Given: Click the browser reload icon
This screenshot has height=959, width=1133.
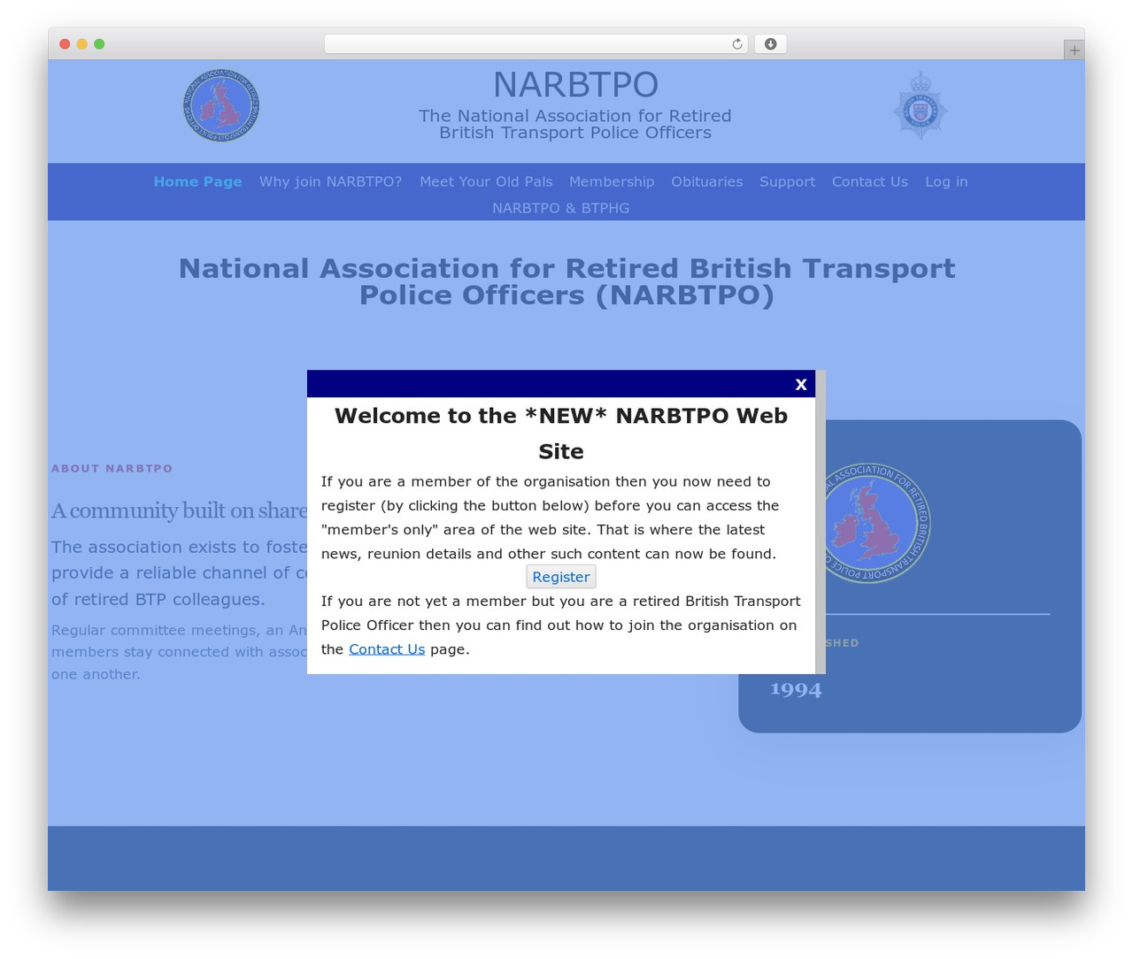Looking at the screenshot, I should click(x=737, y=44).
